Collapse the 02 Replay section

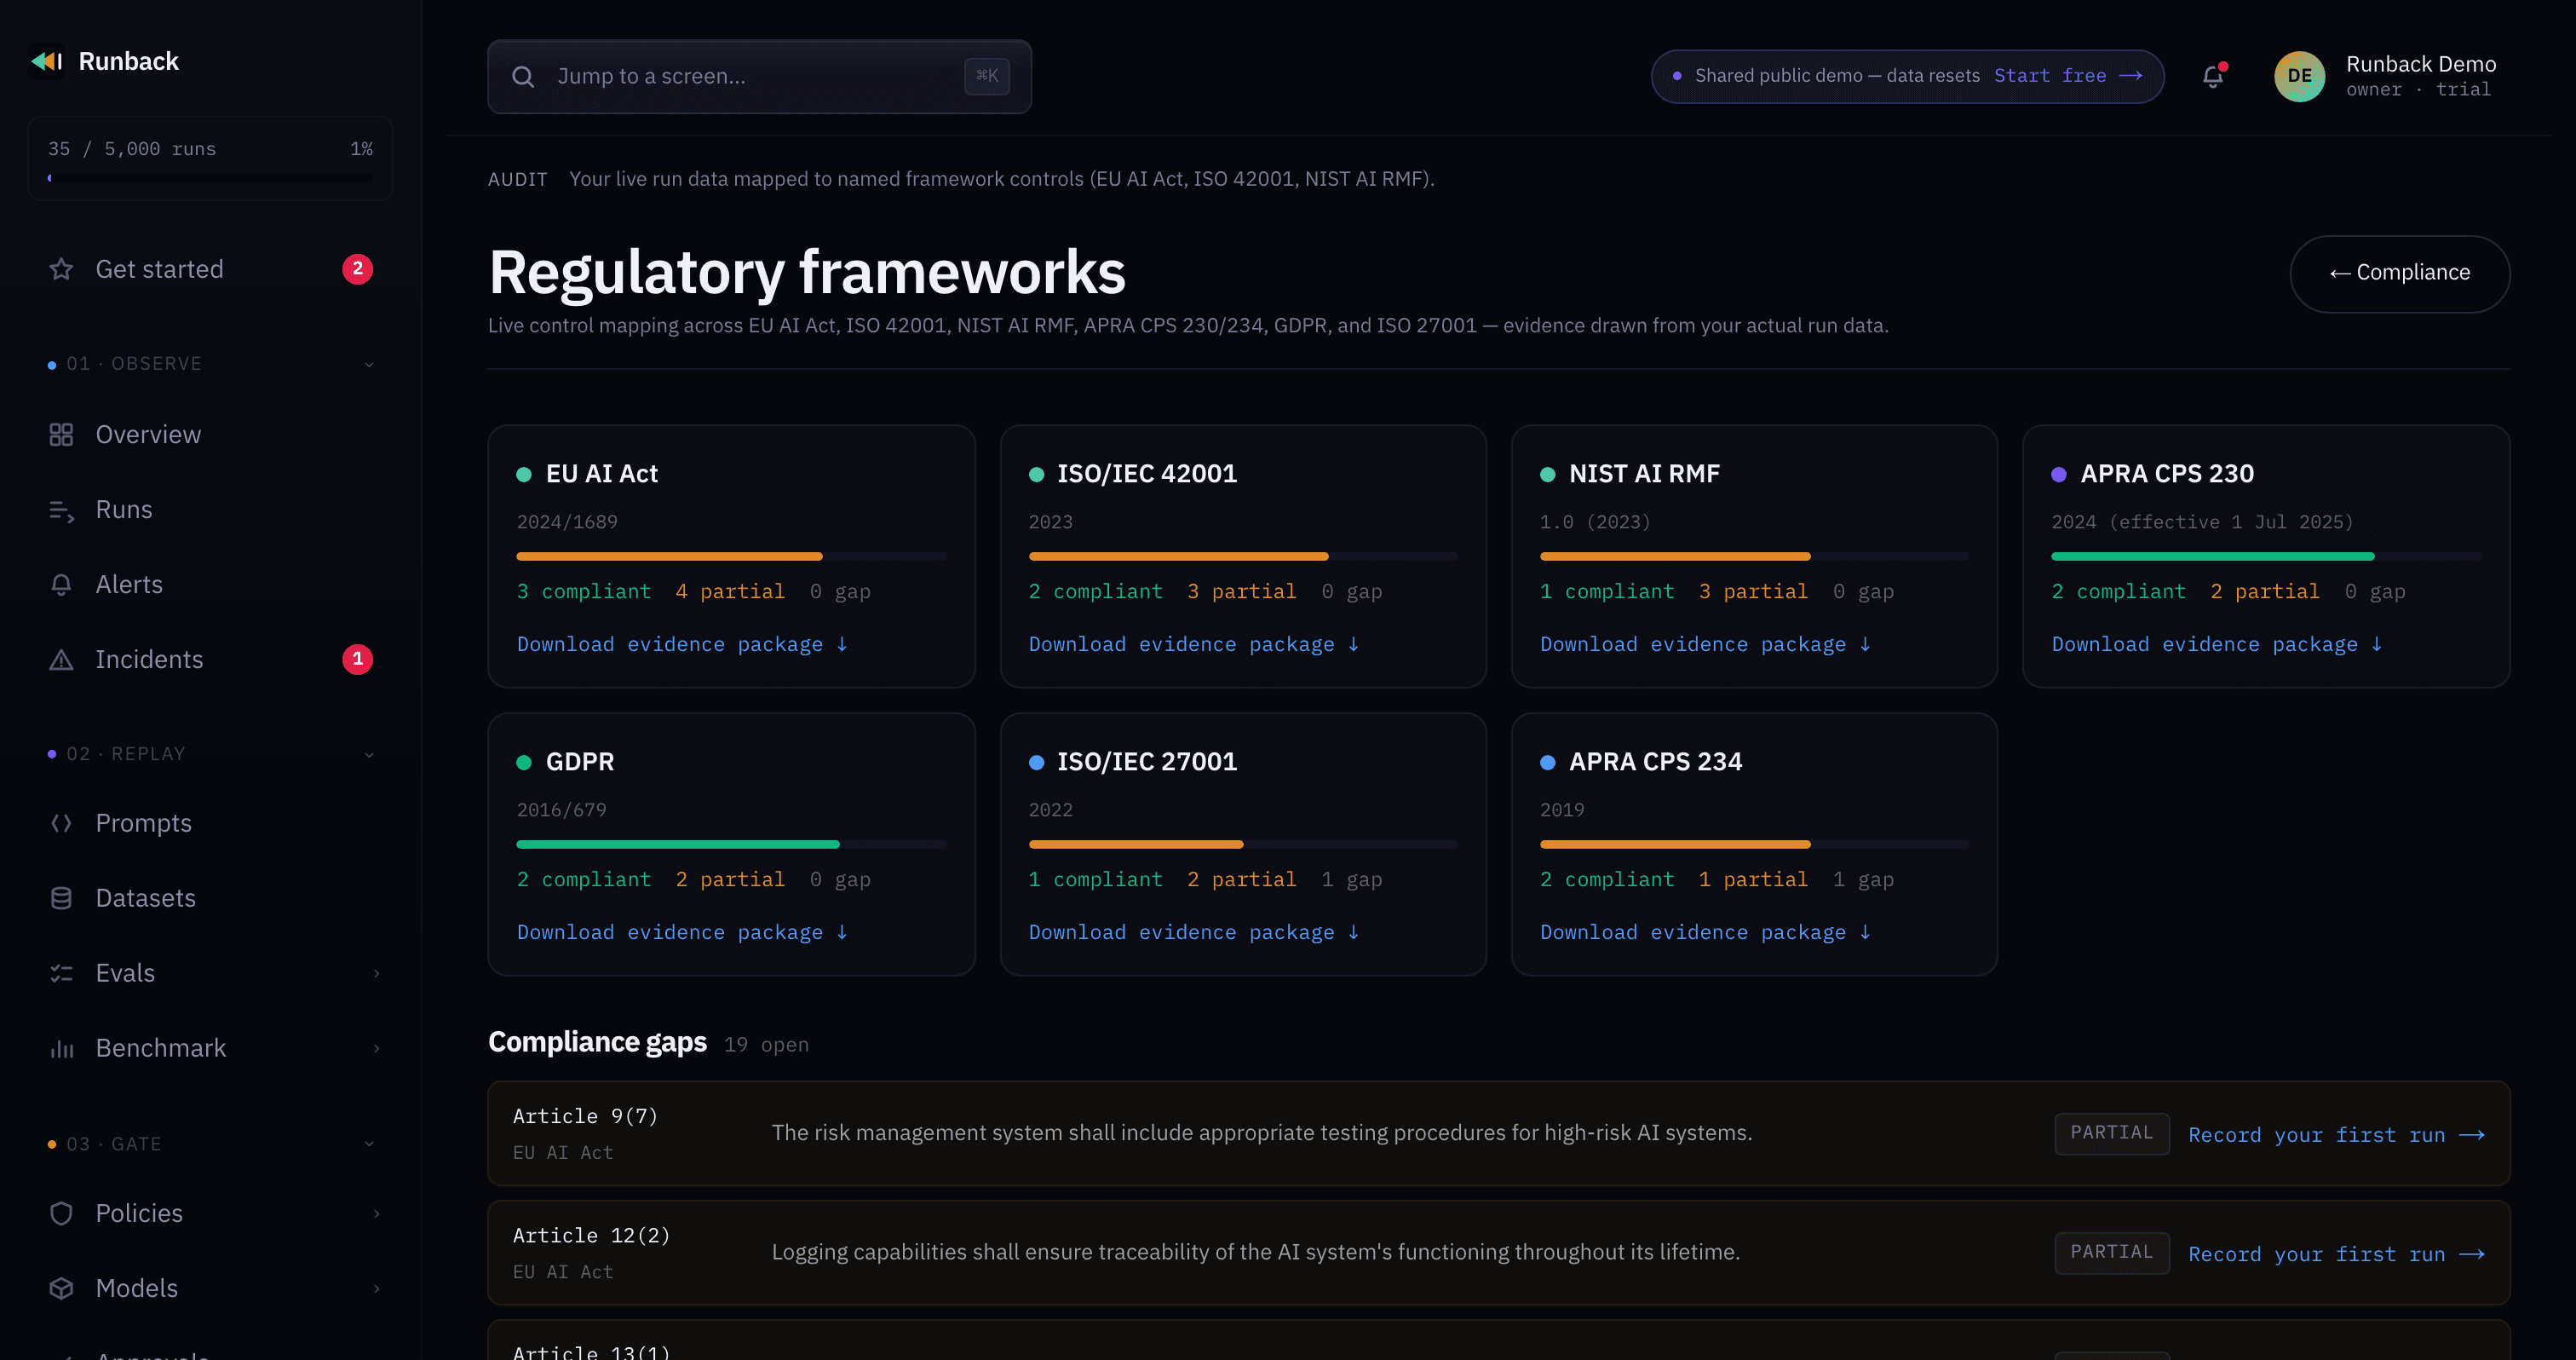(x=369, y=754)
